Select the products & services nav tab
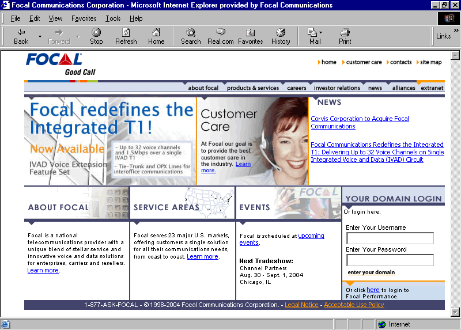 (x=253, y=88)
